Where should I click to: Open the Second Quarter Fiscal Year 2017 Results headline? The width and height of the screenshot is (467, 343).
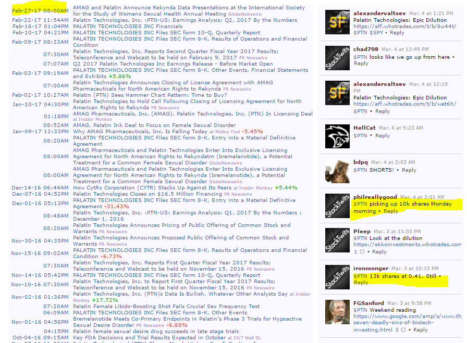176,55
